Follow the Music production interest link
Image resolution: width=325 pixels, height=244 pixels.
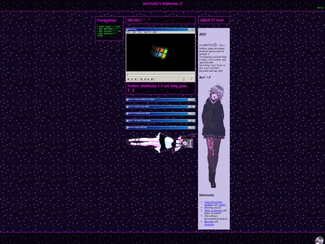point(213,210)
